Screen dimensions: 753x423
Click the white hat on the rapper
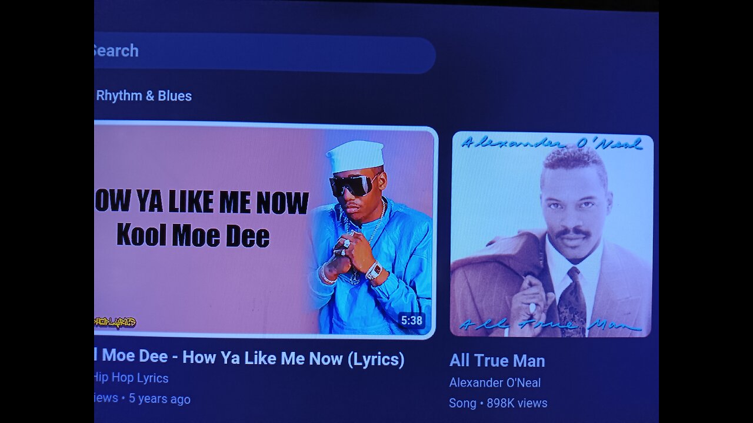[x=355, y=156]
